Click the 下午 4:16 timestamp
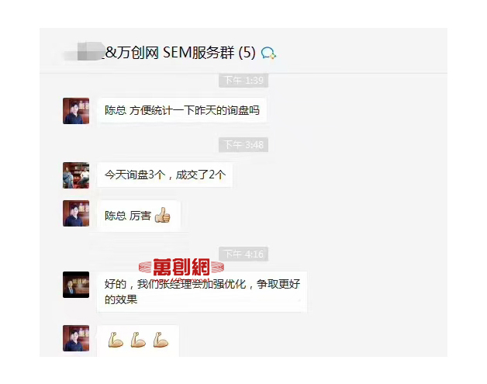The width and height of the screenshot is (487, 384). pyautogui.click(x=243, y=254)
